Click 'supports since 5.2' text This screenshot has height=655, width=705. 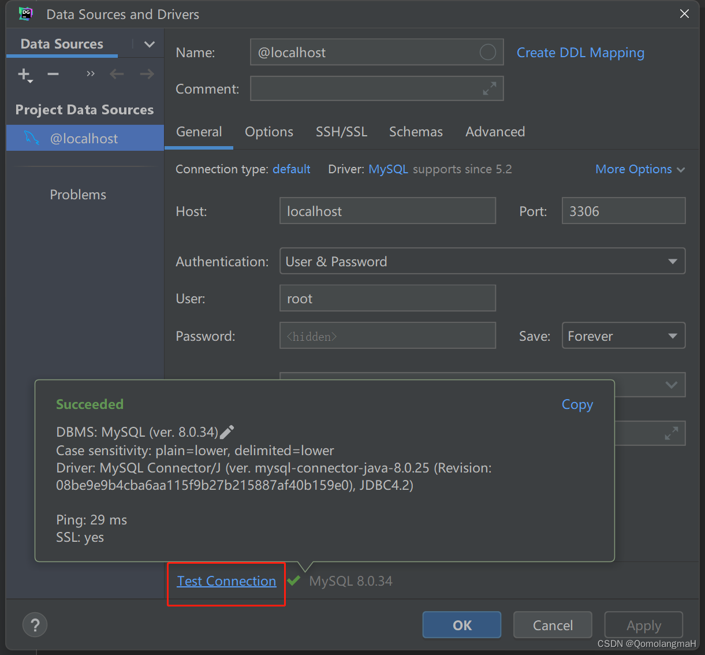[462, 169]
